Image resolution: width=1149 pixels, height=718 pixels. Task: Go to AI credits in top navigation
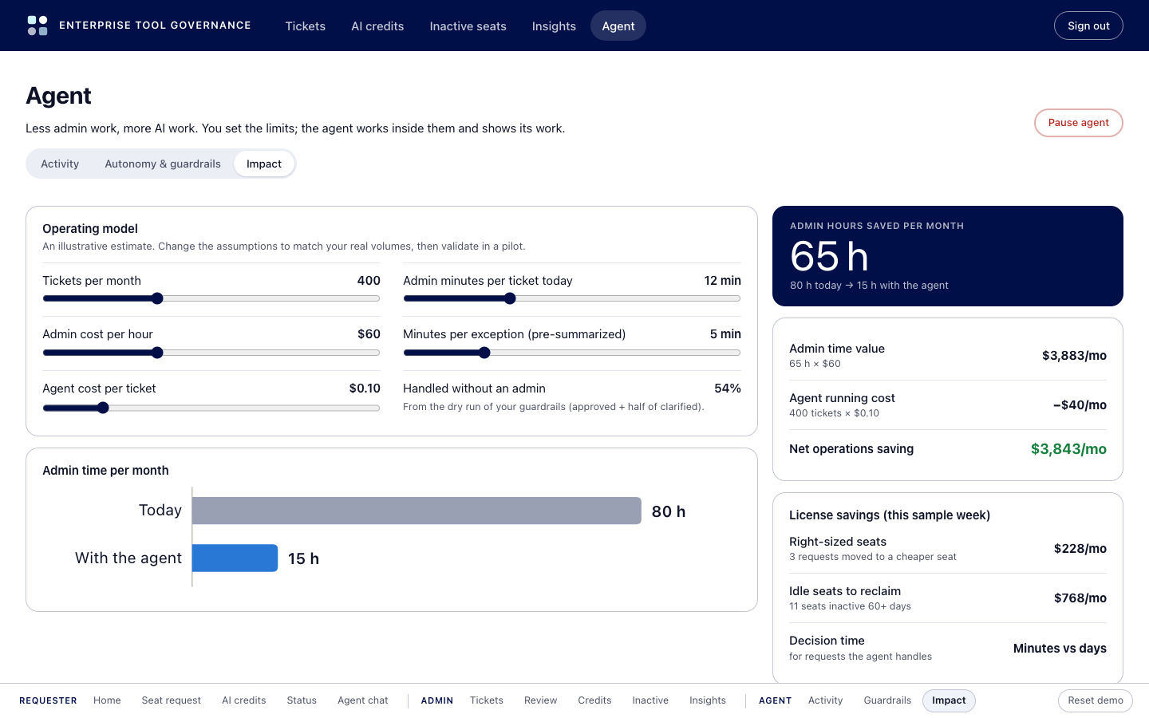tap(377, 26)
